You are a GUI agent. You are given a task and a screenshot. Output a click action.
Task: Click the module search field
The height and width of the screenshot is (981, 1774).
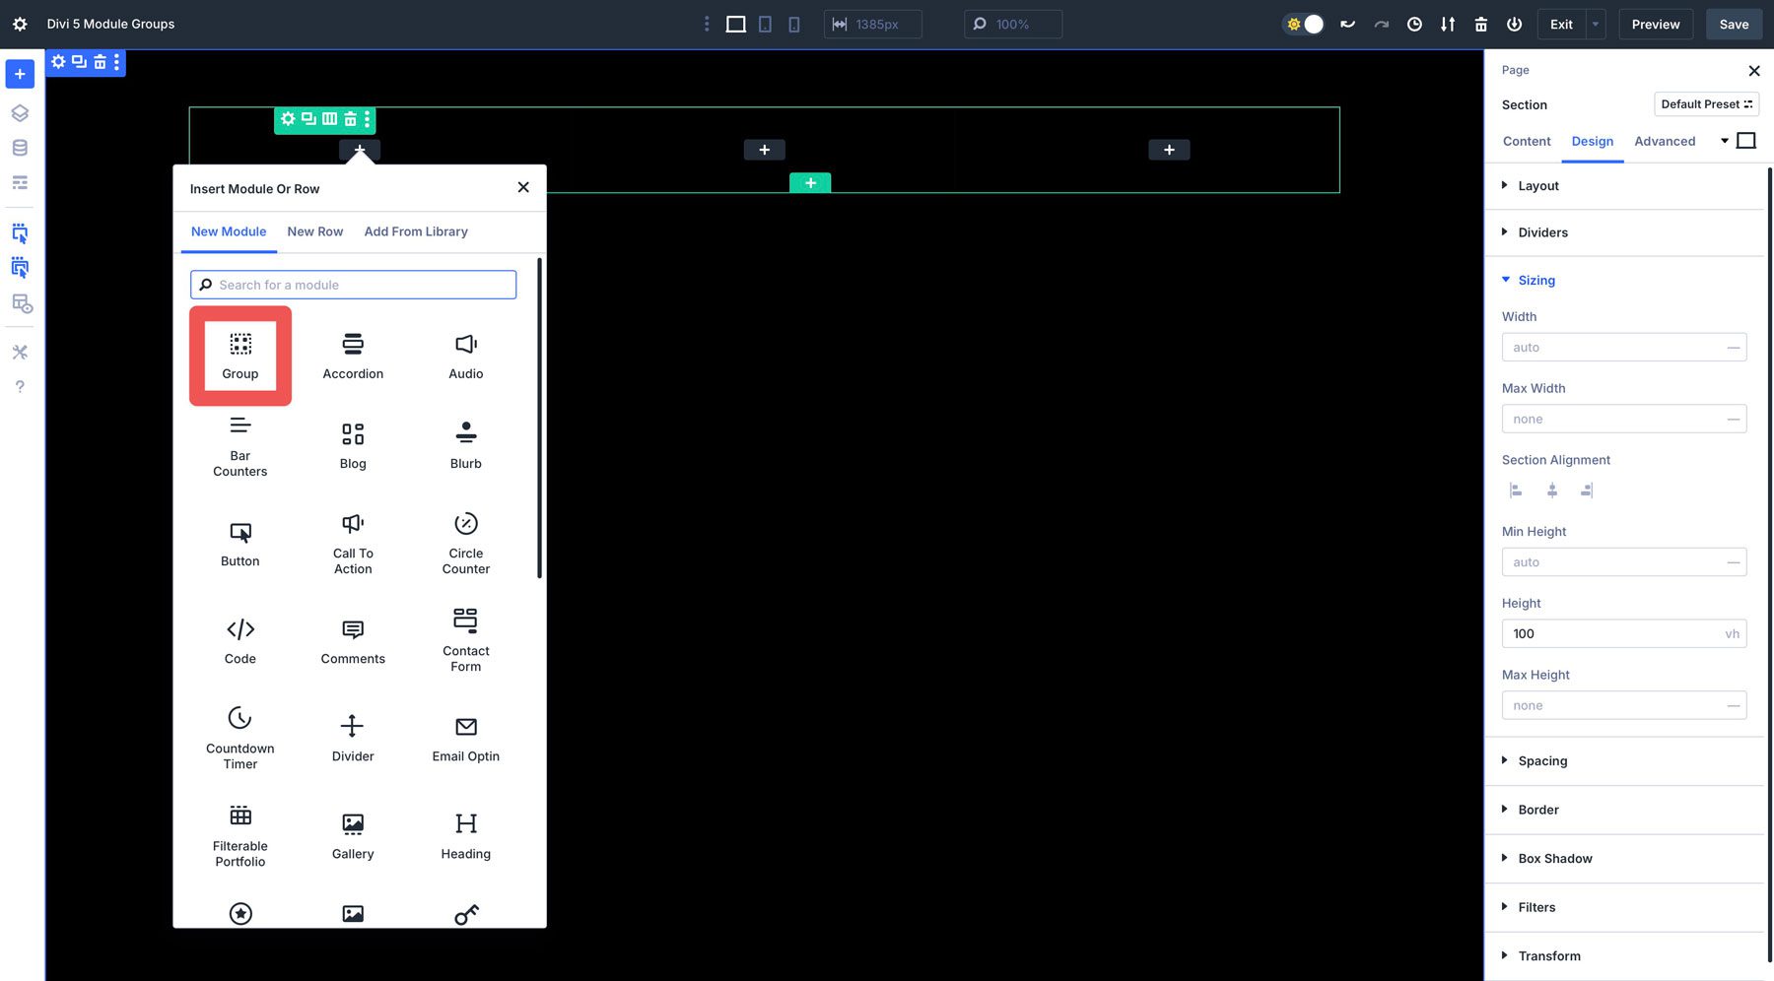pos(353,285)
